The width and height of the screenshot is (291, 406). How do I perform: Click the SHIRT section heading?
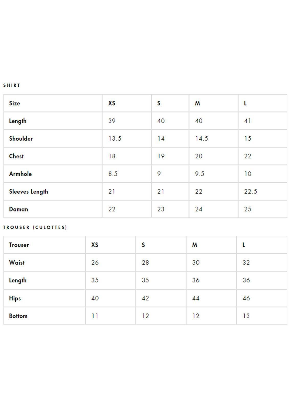12,85
